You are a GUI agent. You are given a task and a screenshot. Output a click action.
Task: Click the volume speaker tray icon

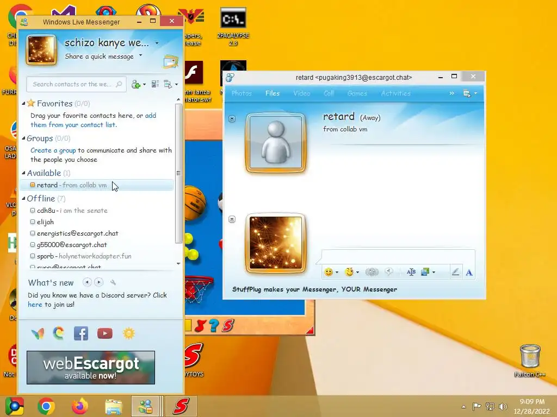point(503,406)
